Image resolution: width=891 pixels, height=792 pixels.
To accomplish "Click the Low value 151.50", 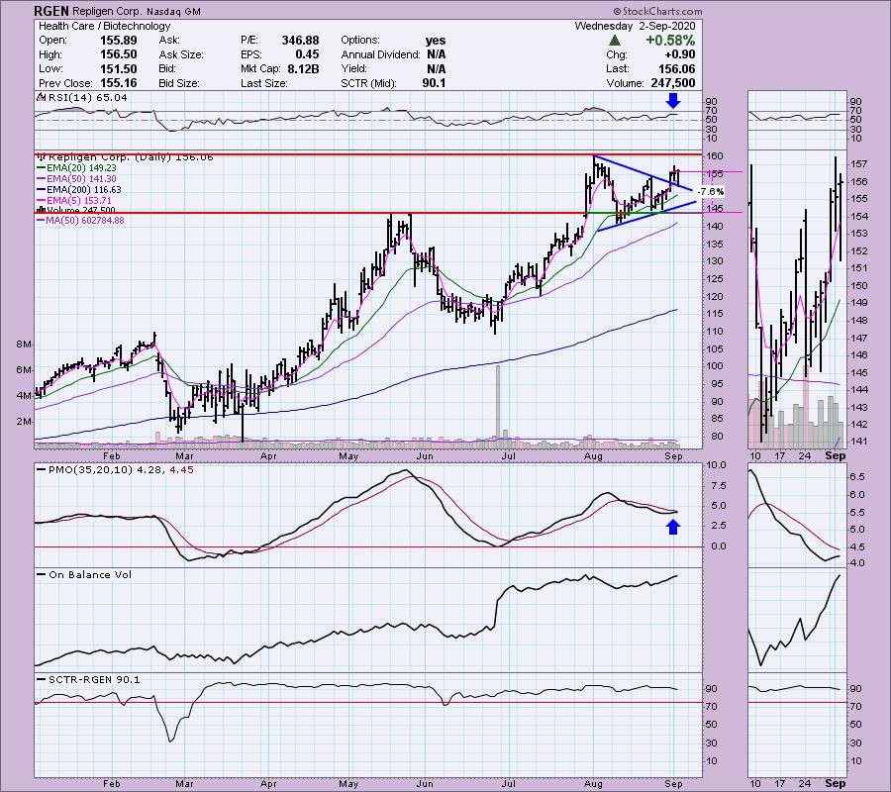I will point(118,68).
